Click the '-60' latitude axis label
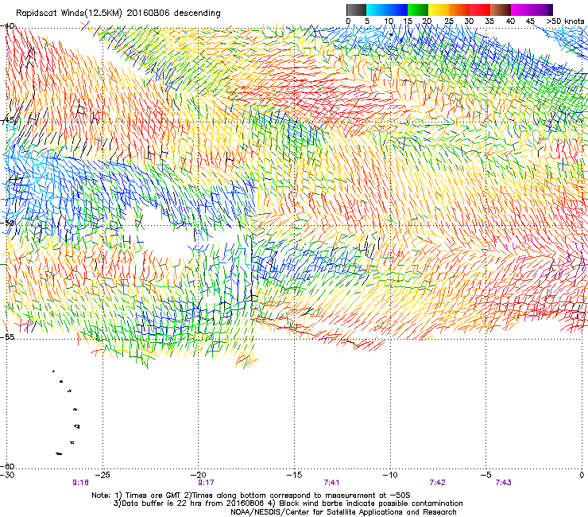This screenshot has height=517, width=588. click(x=8, y=466)
